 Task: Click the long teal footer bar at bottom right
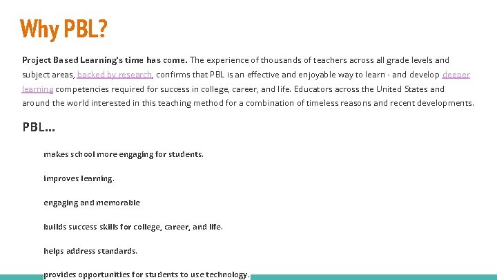point(373,277)
